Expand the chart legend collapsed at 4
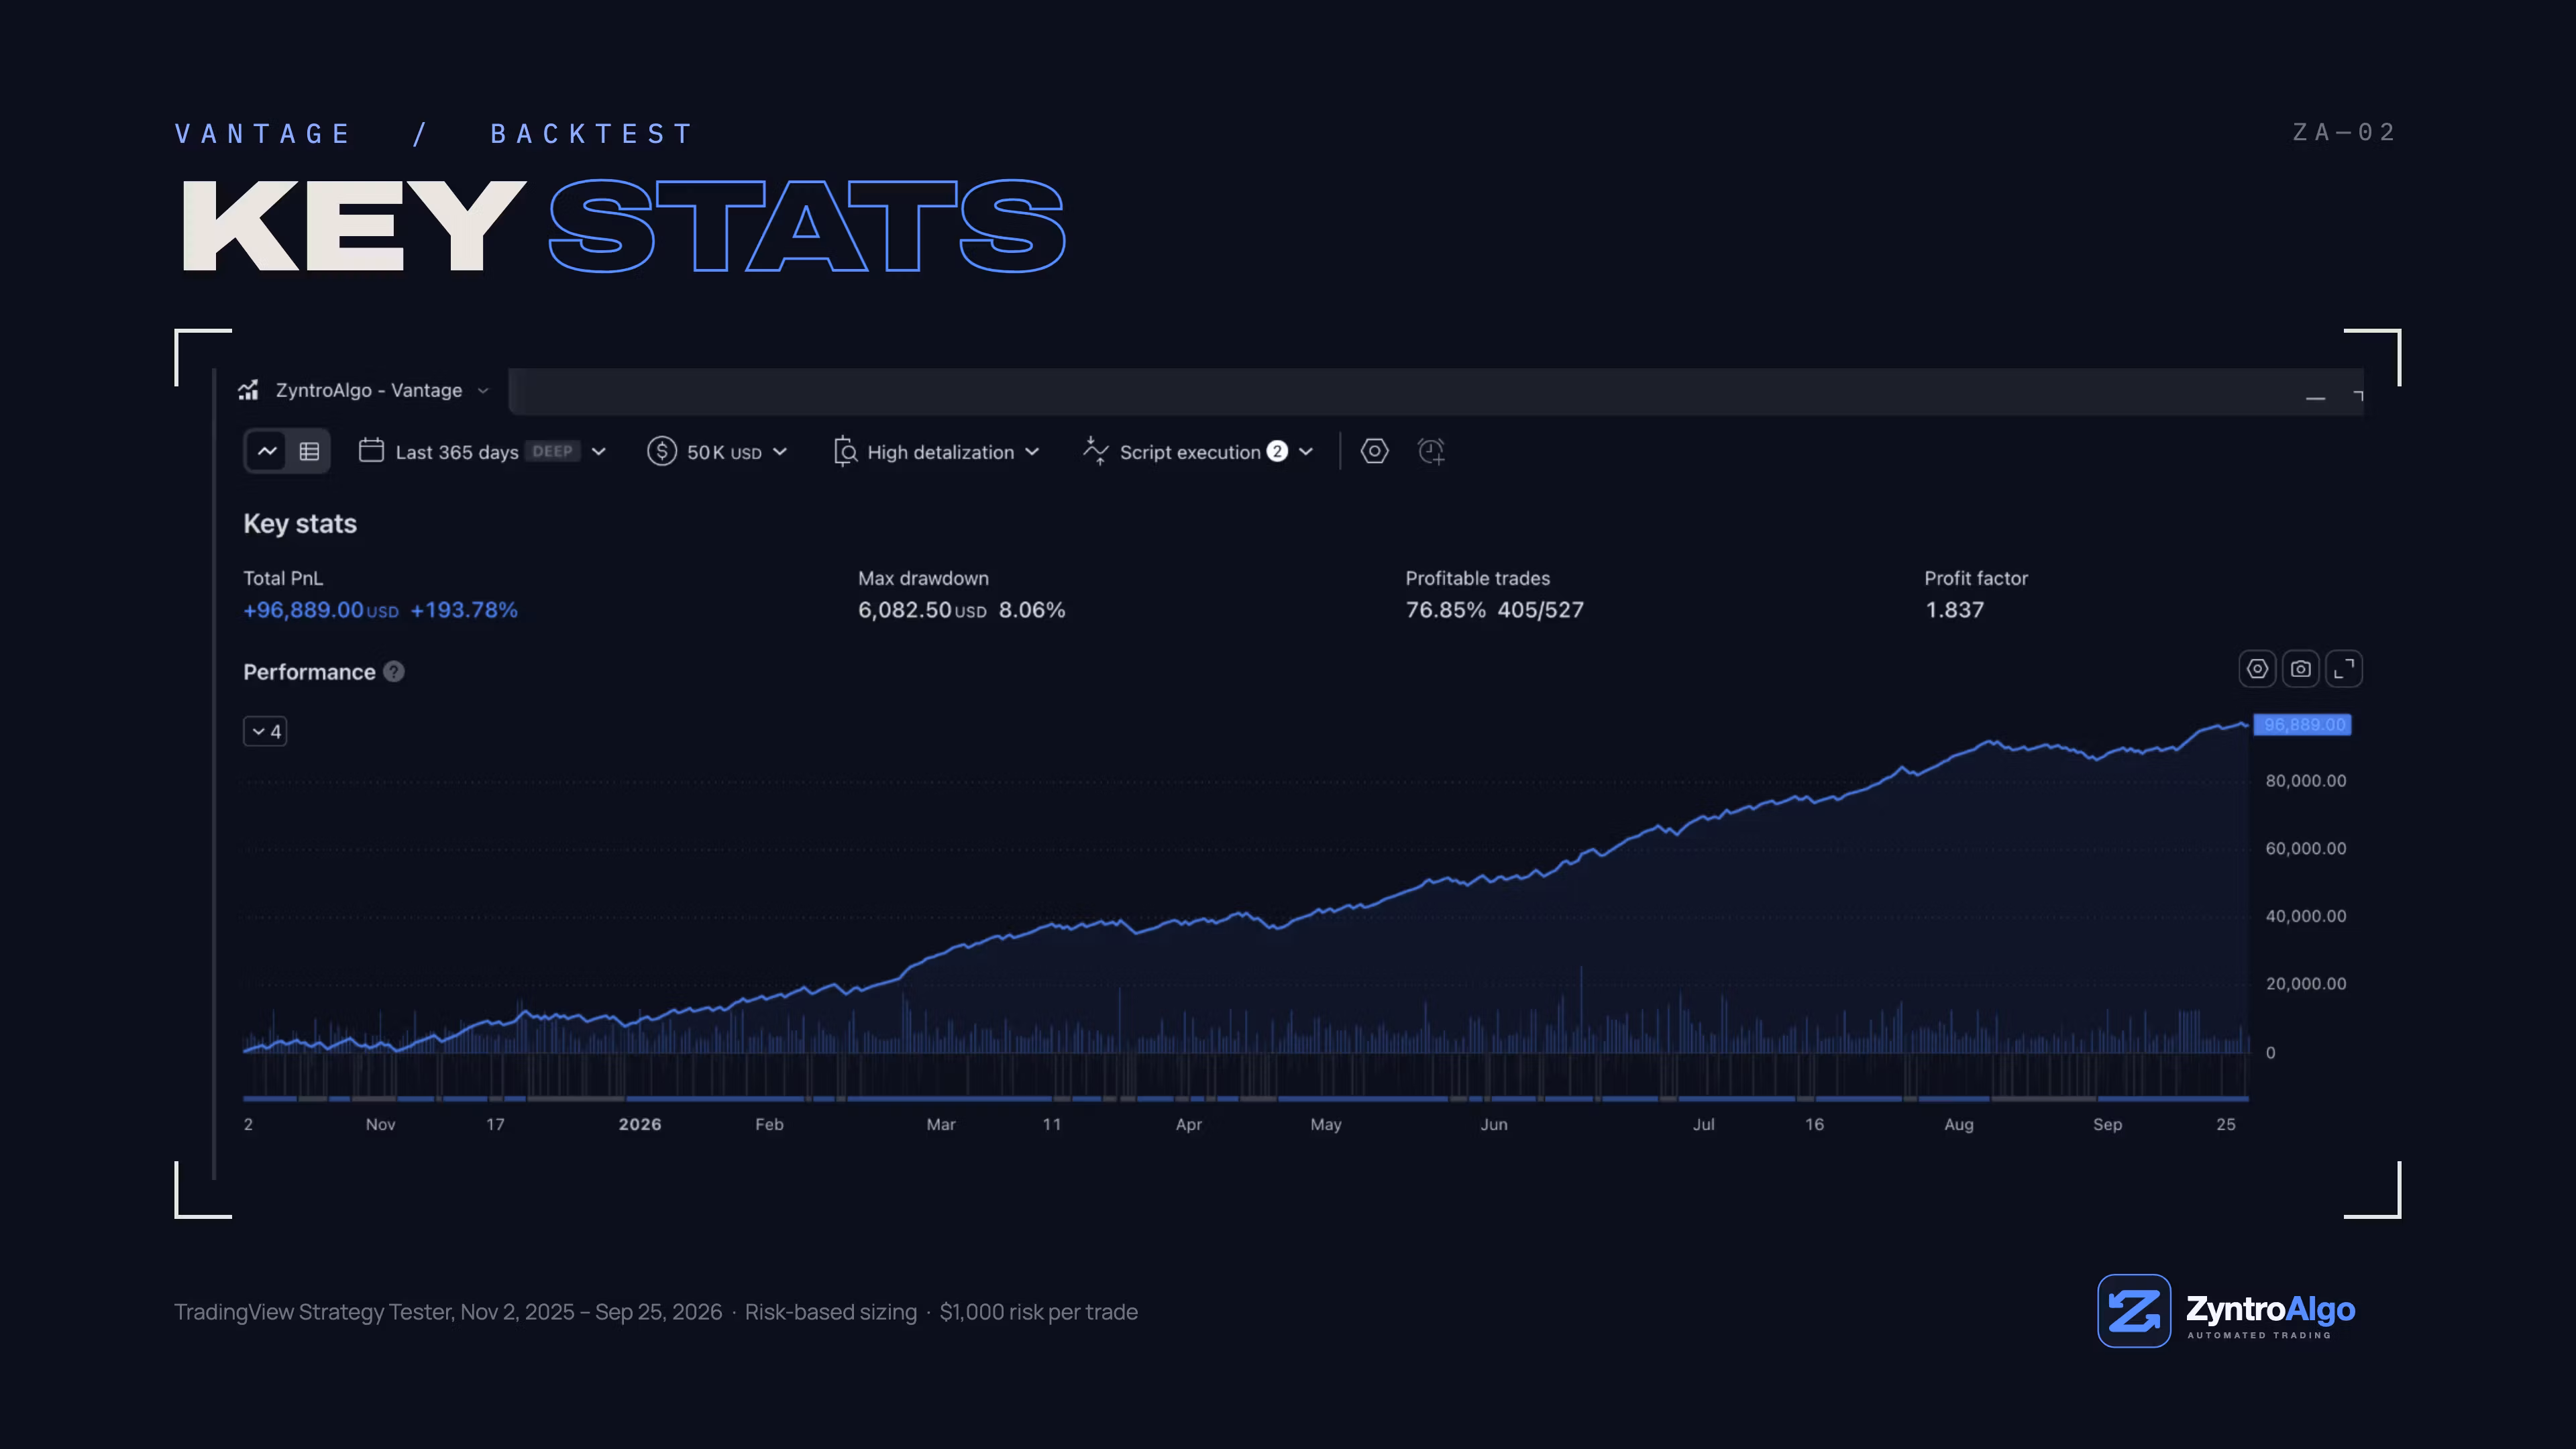This screenshot has height=1449, width=2576. [265, 731]
